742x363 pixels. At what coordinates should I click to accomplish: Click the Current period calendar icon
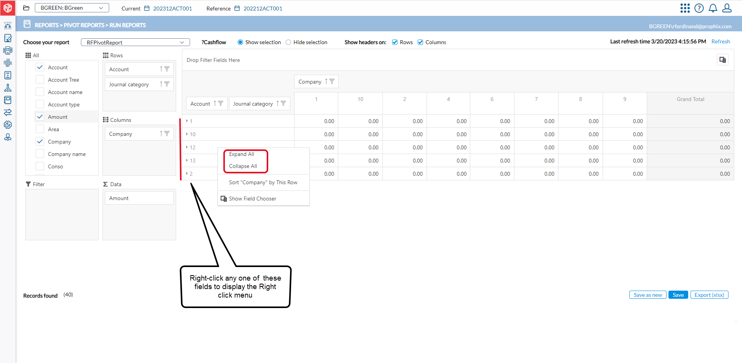point(147,8)
